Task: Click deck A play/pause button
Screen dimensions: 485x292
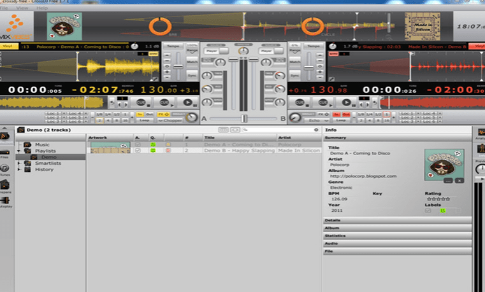Action: tap(187, 102)
